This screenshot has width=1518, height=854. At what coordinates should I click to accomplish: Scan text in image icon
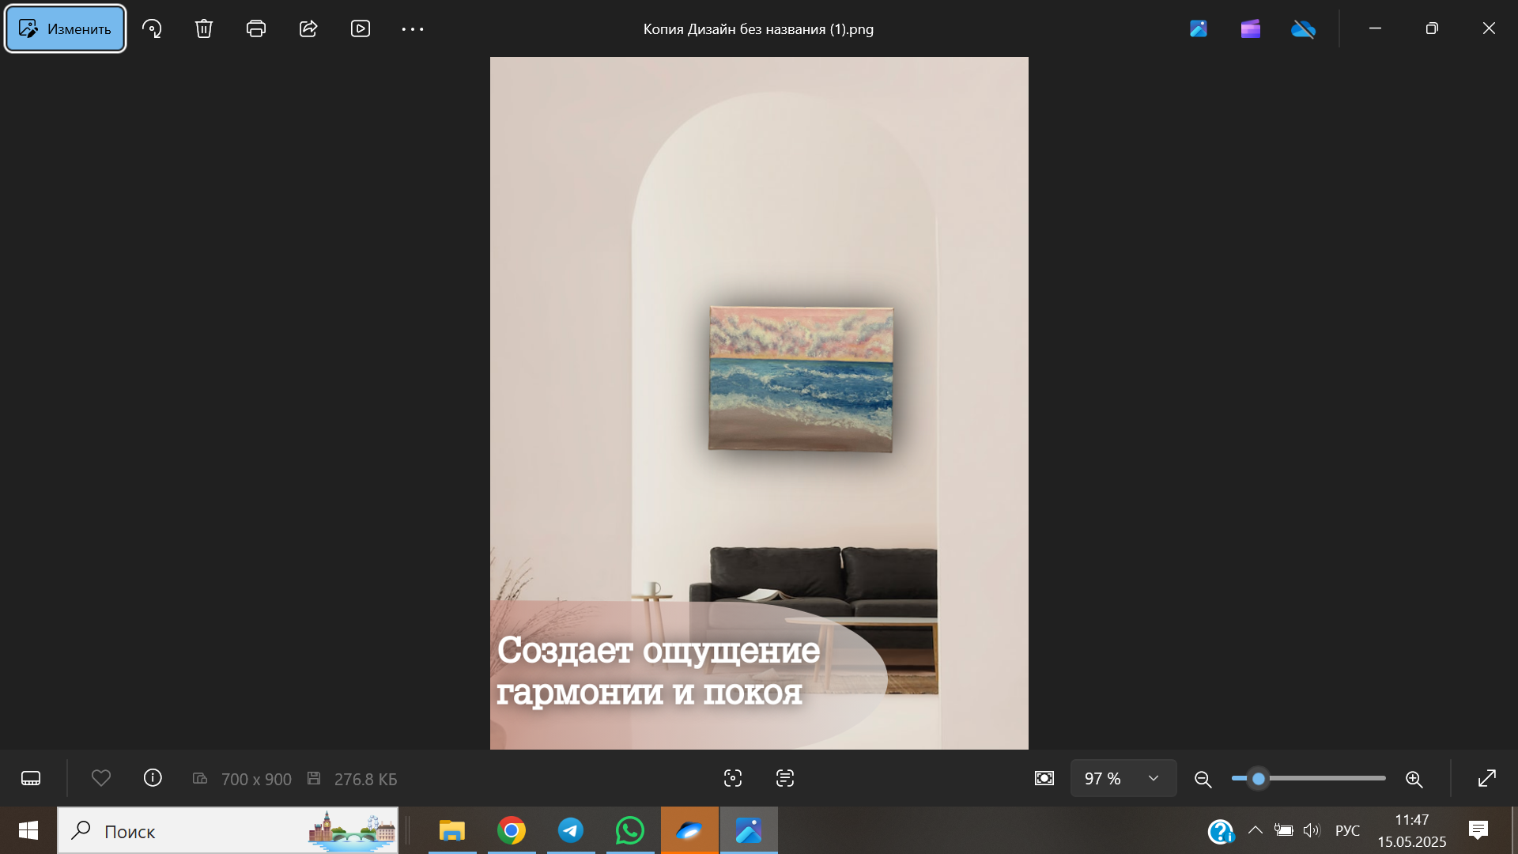click(x=785, y=778)
